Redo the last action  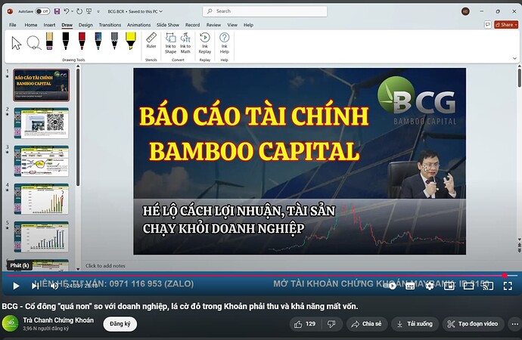(79, 11)
